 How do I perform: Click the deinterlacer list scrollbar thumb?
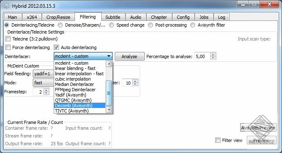pos(109,93)
